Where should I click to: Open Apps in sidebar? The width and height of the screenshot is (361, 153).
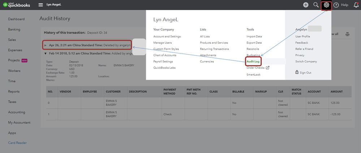pyautogui.click(x=12, y=133)
